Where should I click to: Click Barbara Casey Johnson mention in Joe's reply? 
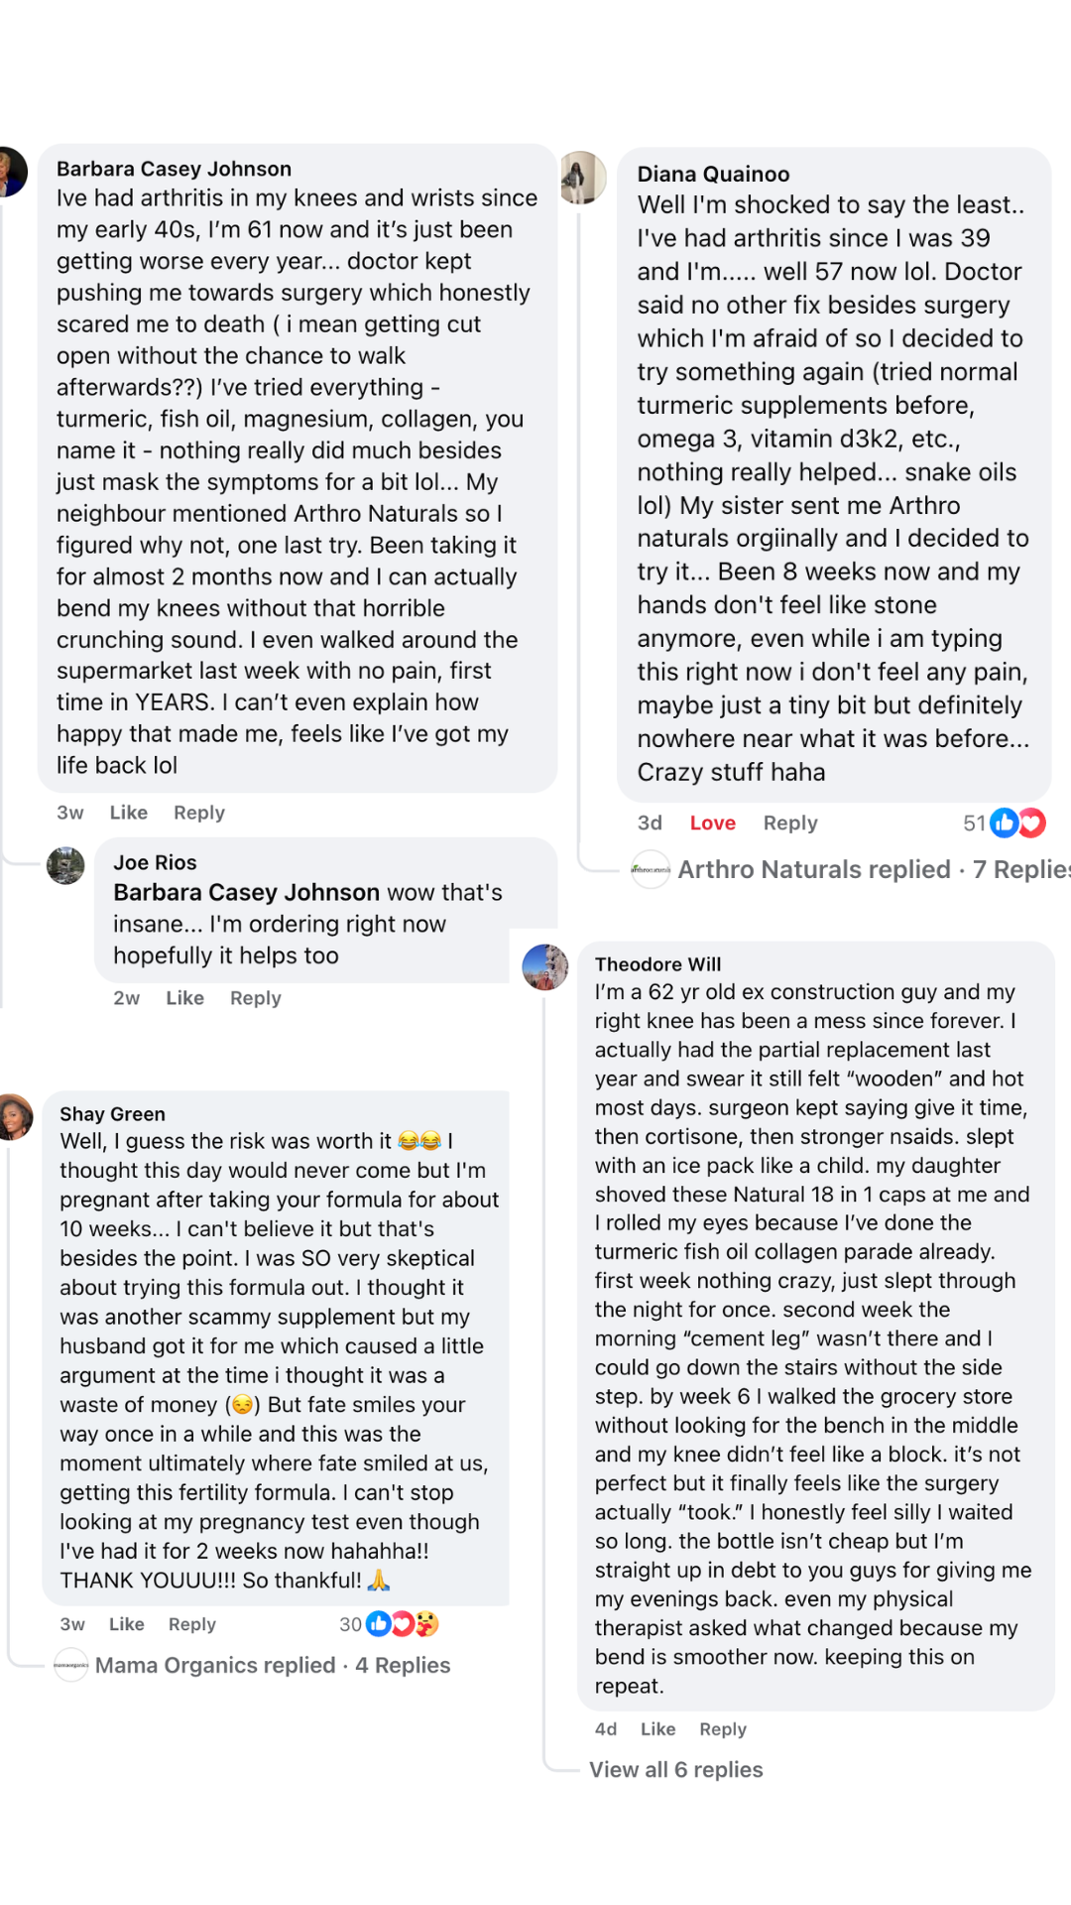click(x=246, y=893)
